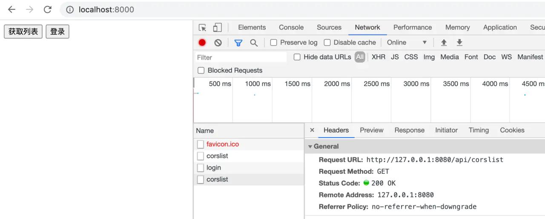The width and height of the screenshot is (545, 219).
Task: Check the Hide data URLs option
Action: click(297, 57)
